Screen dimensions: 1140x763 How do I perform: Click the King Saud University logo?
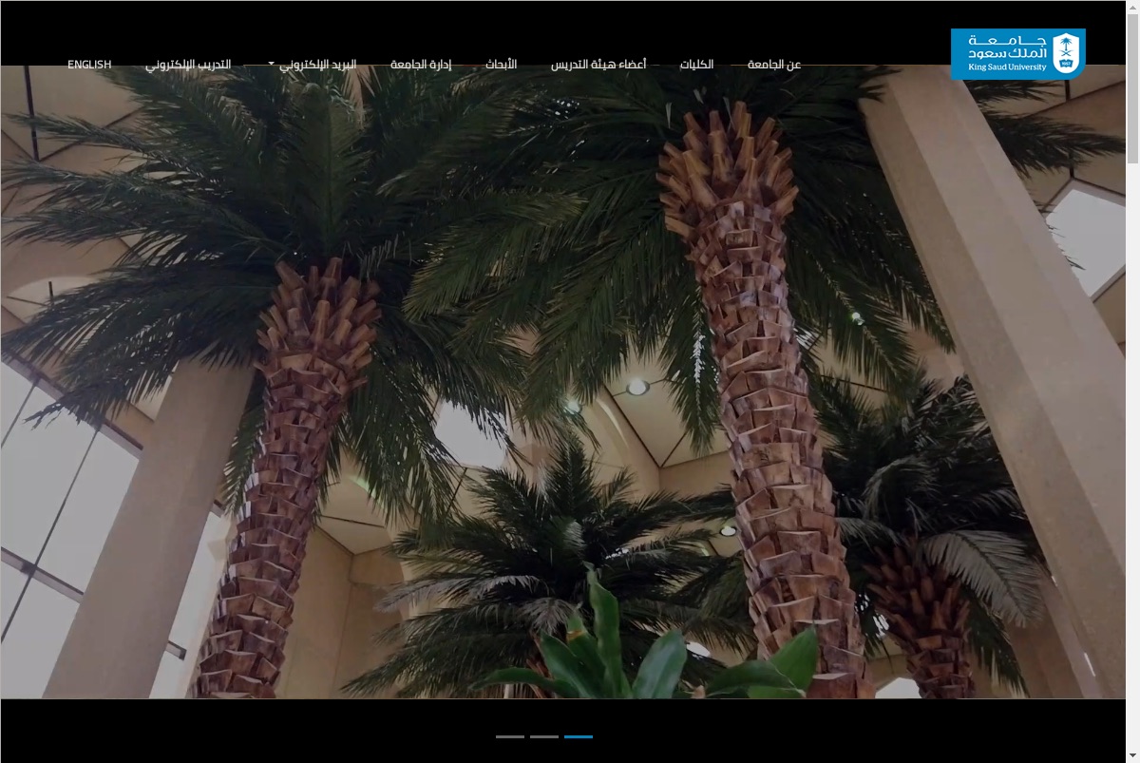click(1017, 54)
